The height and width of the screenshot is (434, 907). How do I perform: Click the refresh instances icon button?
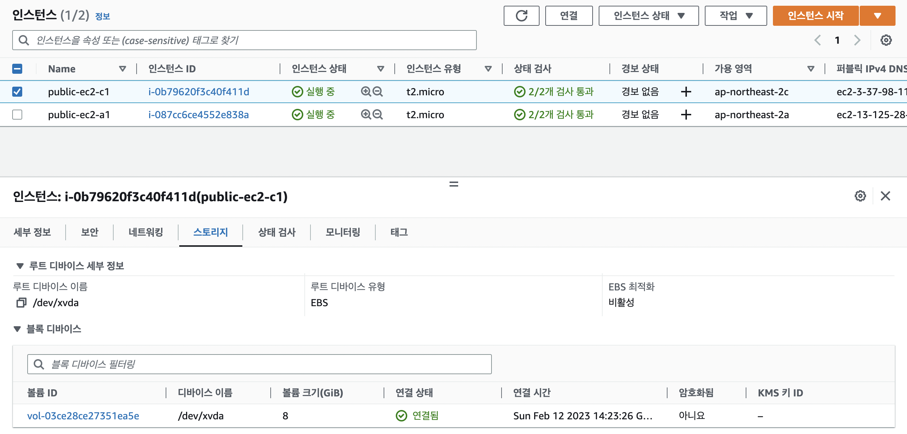coord(521,16)
